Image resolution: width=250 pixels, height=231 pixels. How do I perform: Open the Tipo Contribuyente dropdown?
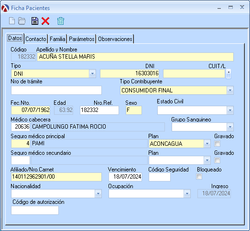(x=230, y=90)
